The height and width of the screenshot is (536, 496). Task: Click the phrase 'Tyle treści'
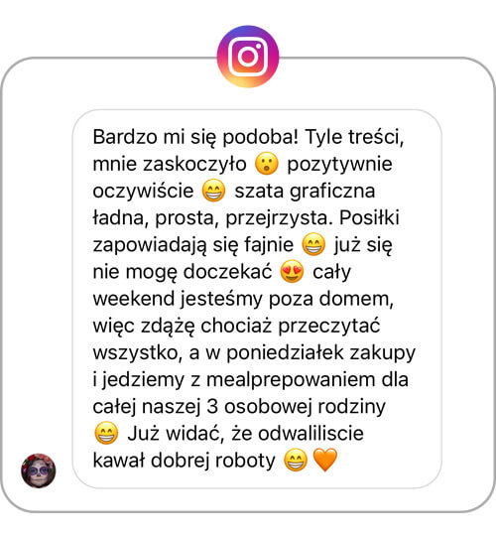click(354, 137)
